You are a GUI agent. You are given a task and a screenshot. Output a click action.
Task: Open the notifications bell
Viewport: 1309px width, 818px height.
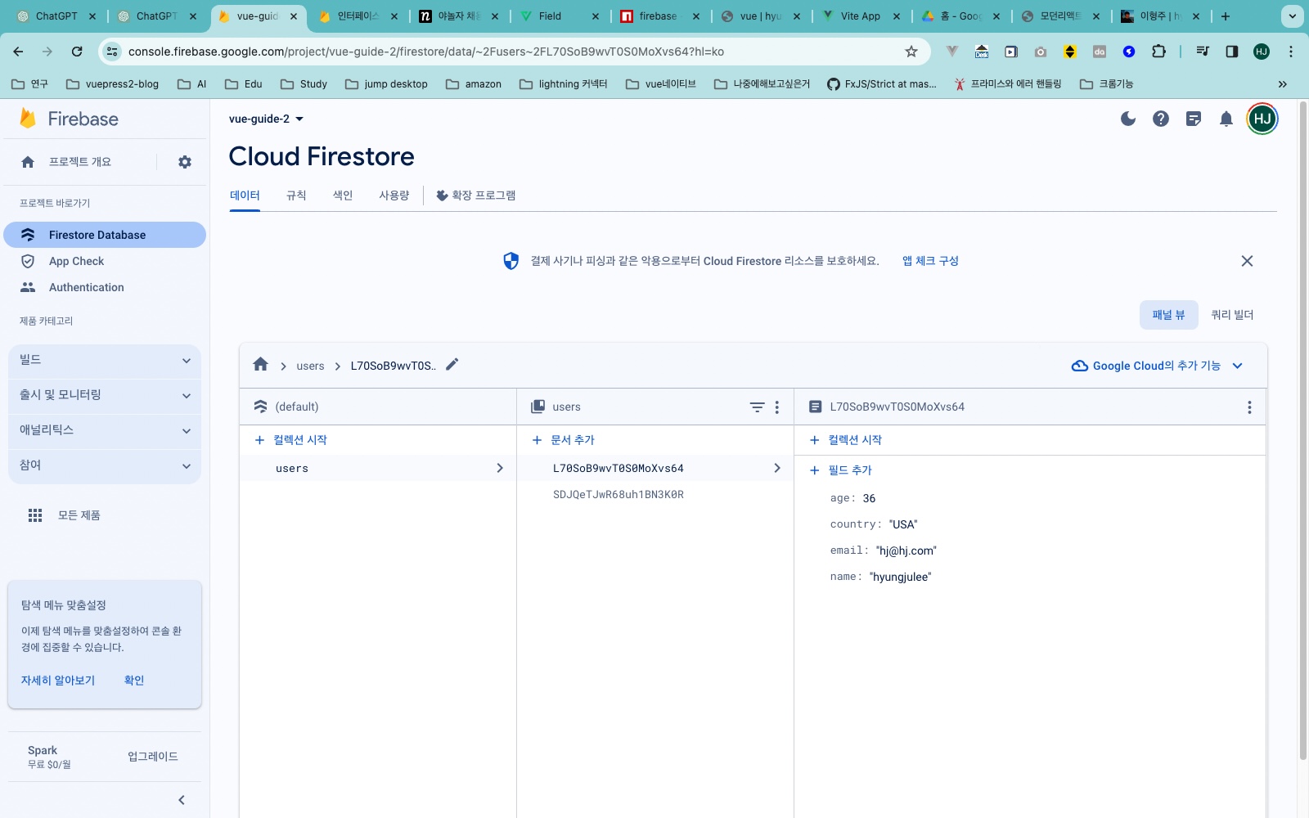[x=1226, y=119]
